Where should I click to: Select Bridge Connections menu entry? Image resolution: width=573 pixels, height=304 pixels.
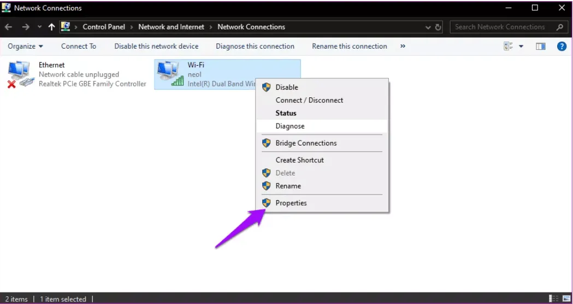click(306, 143)
